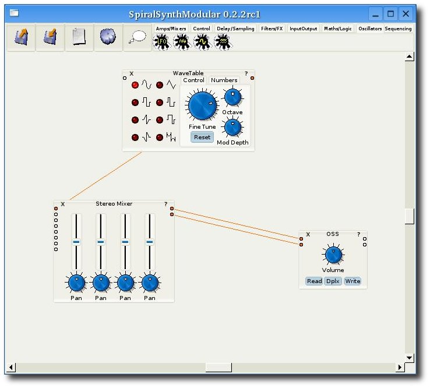Click the OSS lower left orange input port

[x=301, y=245]
